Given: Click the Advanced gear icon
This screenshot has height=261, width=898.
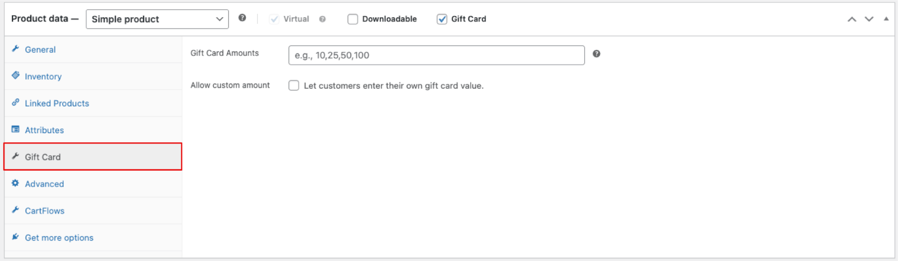Looking at the screenshot, I should 15,184.
